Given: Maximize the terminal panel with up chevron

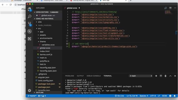Looking at the screenshot, I should 170,76.
